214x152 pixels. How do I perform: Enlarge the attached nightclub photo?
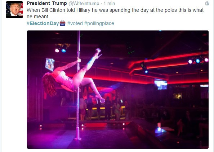(118, 90)
